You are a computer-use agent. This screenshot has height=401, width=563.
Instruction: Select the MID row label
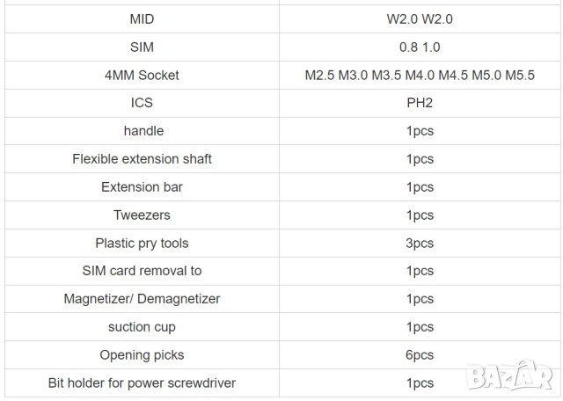pos(142,18)
